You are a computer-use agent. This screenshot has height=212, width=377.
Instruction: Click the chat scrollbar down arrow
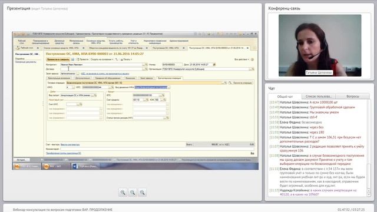(369, 195)
